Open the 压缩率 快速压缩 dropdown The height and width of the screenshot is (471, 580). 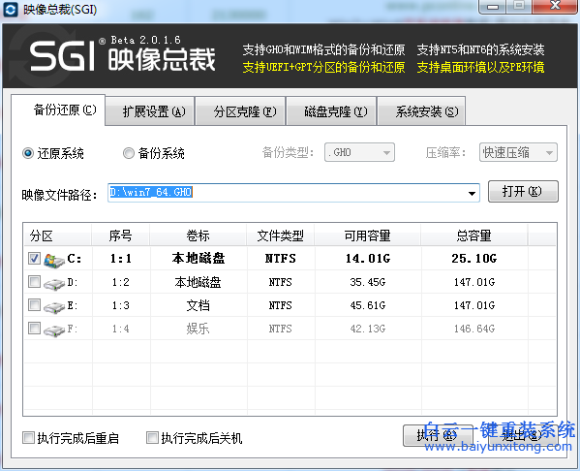point(518,152)
